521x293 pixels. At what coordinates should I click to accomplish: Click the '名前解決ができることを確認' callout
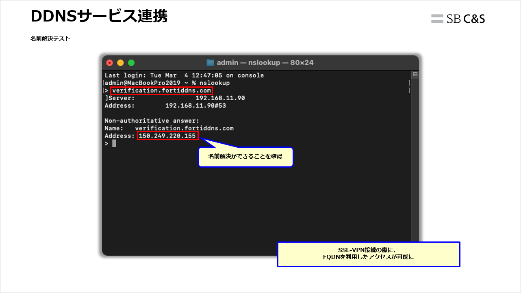point(245,157)
